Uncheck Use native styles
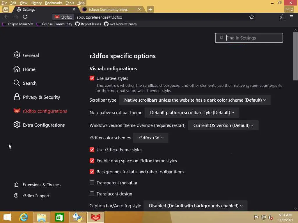The image size is (298, 223). 92,78
